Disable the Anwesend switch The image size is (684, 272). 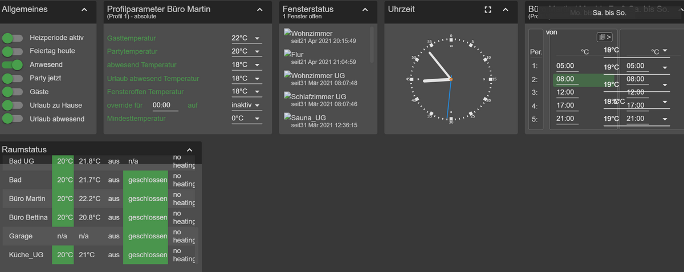[x=13, y=64]
